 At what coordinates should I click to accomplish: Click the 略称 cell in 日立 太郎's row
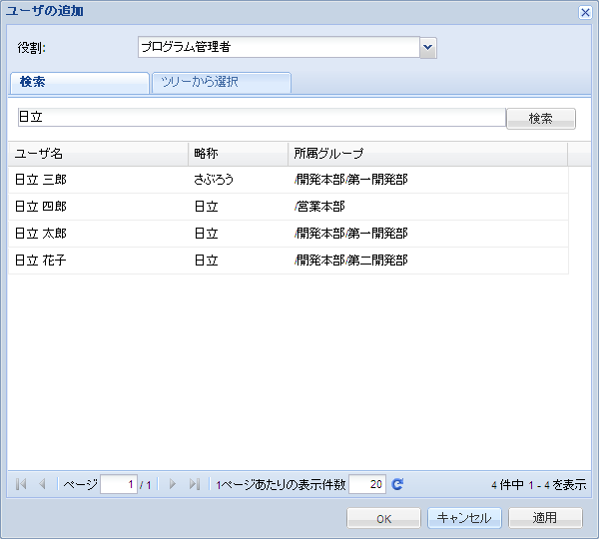tap(207, 234)
